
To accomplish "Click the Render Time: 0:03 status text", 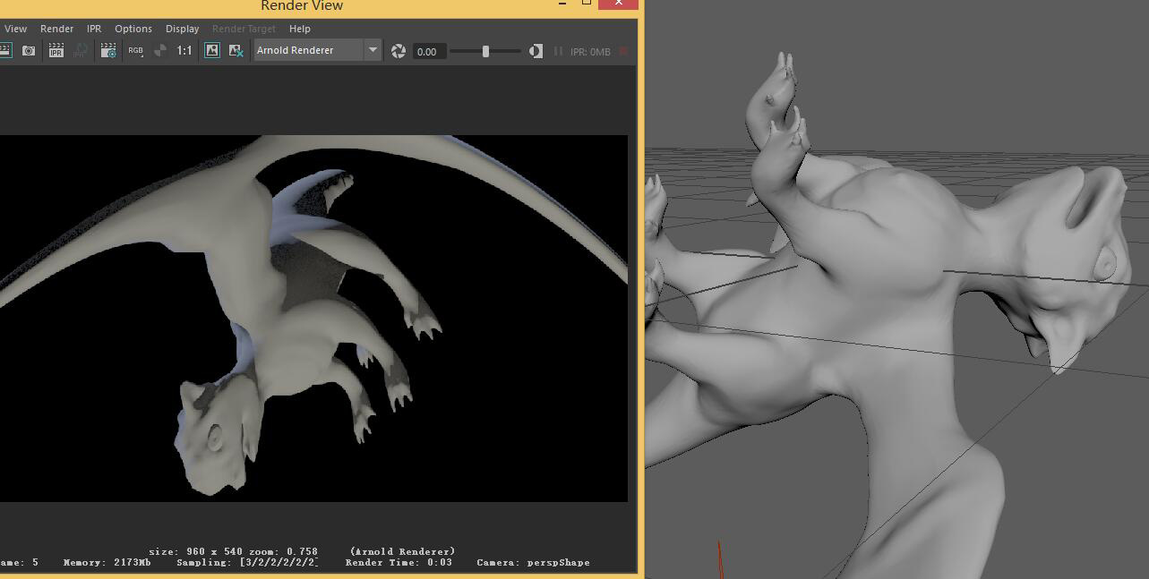I will click(x=399, y=563).
